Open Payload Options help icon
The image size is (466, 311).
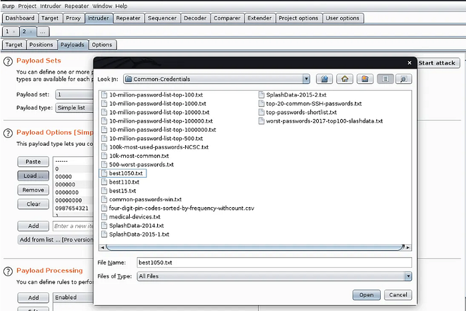click(x=8, y=133)
